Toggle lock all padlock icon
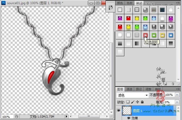Viewport: 182px width, 120px height. click(142, 102)
